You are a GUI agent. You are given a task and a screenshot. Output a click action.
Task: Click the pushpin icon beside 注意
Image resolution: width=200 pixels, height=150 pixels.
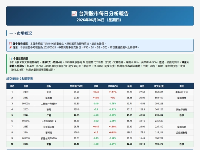pyautogui.click(x=10, y=47)
